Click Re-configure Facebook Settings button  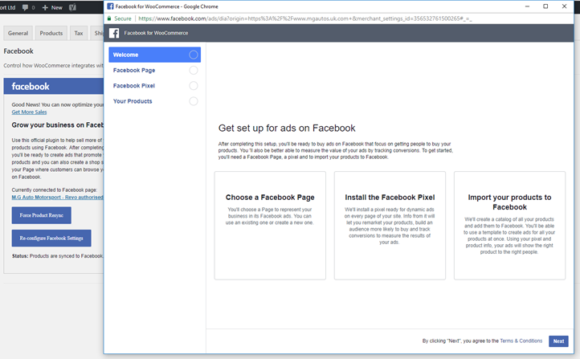51,238
